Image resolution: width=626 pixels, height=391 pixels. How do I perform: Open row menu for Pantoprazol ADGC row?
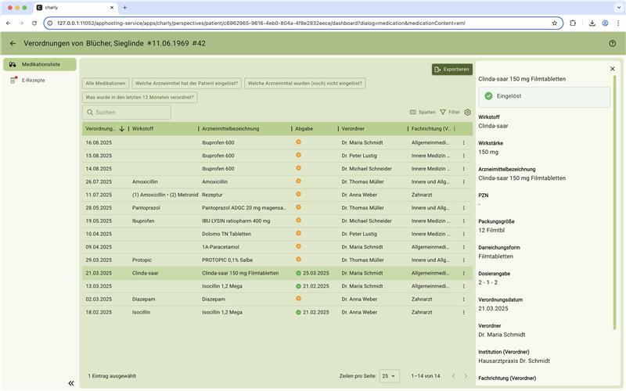click(x=463, y=208)
